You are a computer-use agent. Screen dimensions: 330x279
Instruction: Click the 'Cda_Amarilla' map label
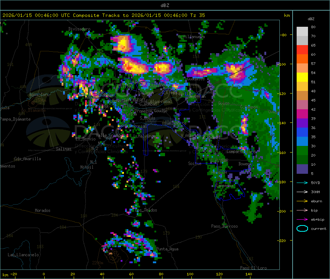27,159
